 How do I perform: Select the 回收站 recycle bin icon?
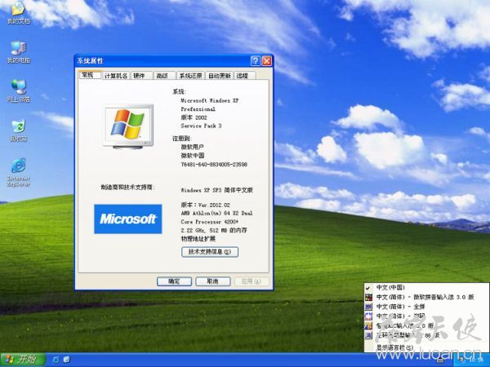click(x=19, y=130)
